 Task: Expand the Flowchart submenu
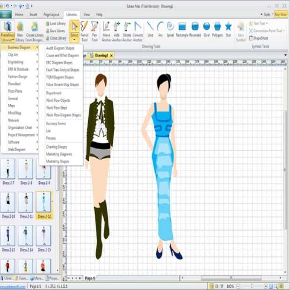point(20,84)
